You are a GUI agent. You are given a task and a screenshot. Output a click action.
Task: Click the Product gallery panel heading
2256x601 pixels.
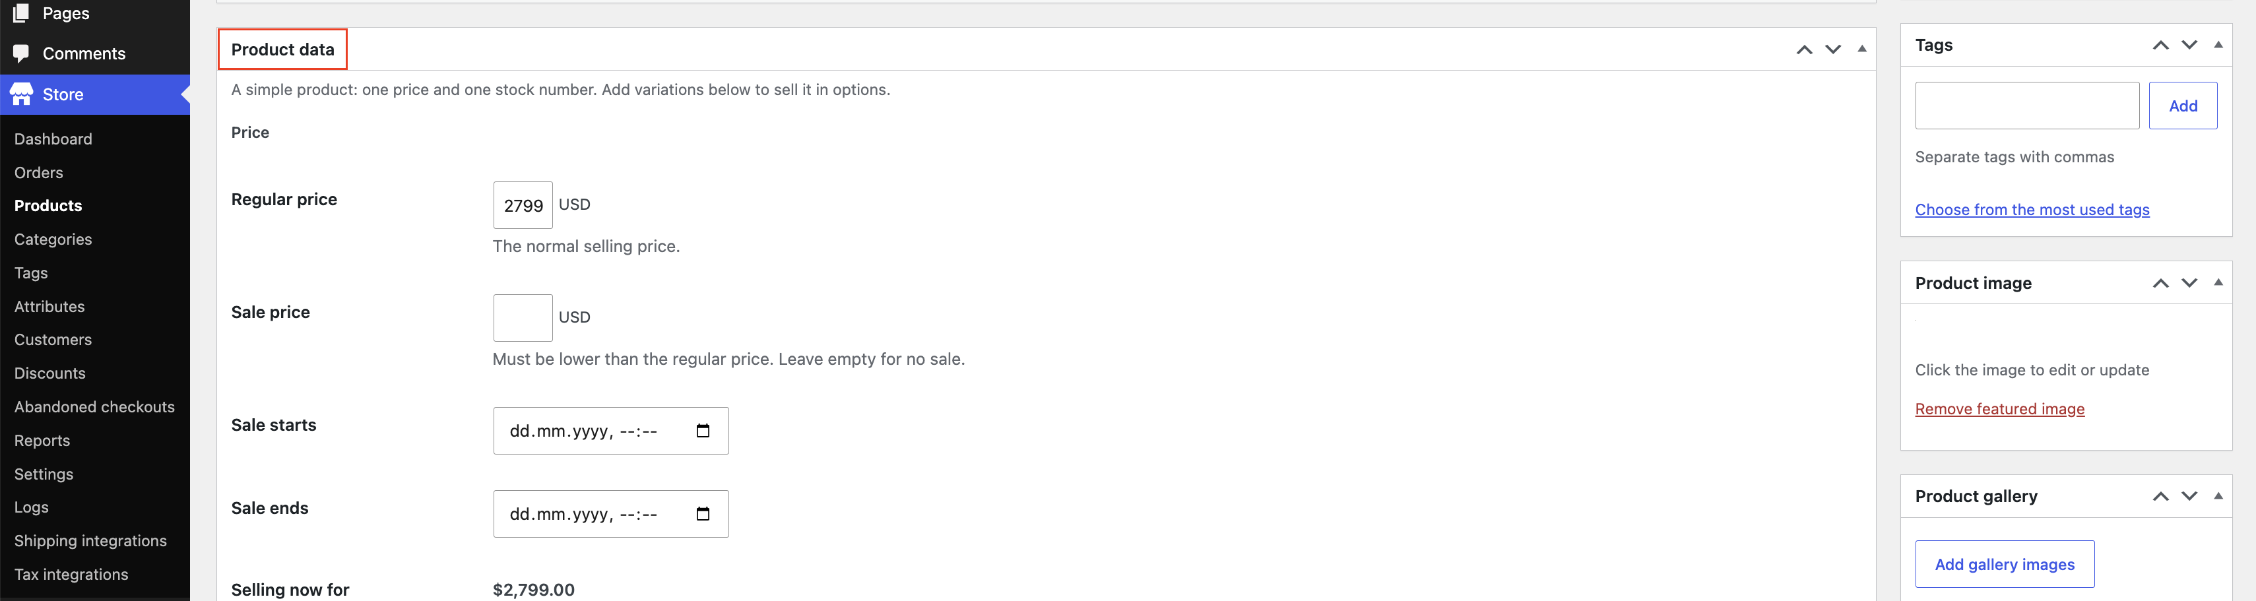(x=1976, y=496)
